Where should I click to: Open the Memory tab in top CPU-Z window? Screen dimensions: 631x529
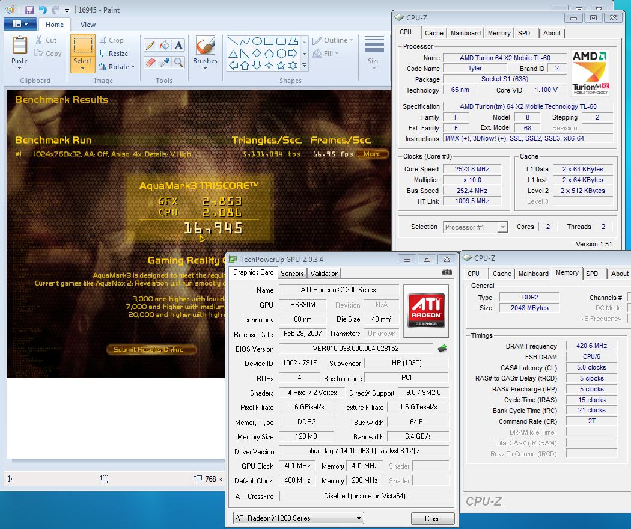tap(499, 33)
